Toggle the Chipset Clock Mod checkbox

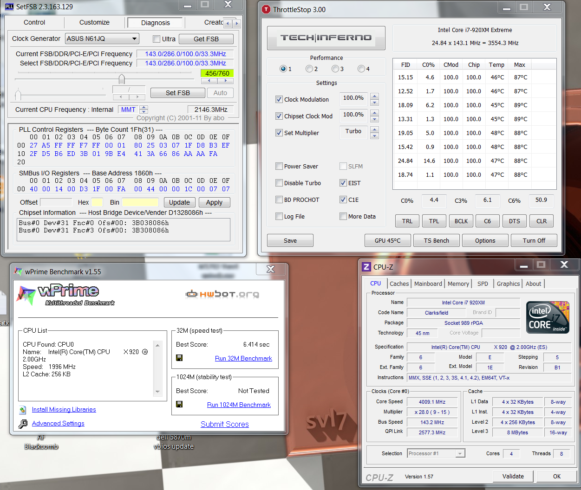click(x=279, y=116)
